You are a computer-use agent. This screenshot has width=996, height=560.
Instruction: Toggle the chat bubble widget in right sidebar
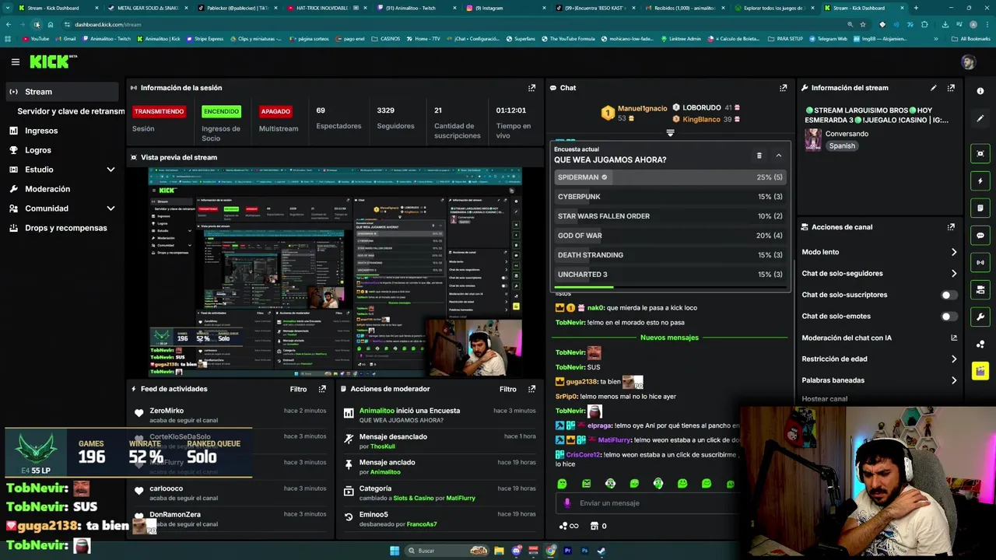pyautogui.click(x=980, y=236)
